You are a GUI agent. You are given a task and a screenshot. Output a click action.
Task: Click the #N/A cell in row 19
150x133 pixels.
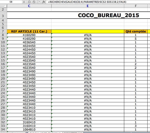coord(88,75)
